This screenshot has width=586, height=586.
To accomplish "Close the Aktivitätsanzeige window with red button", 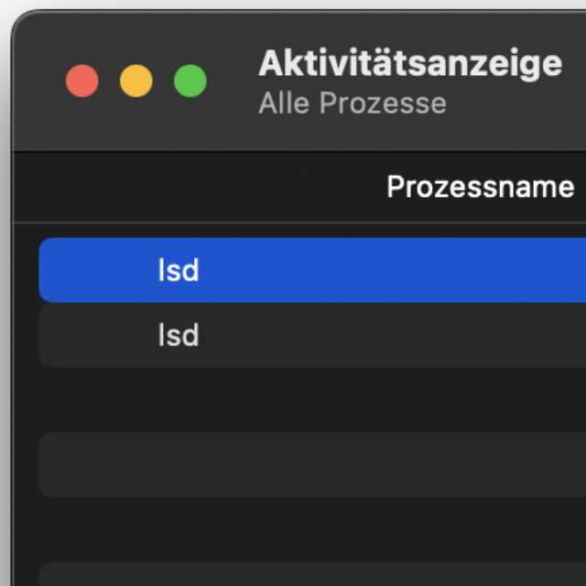I will coord(82,81).
